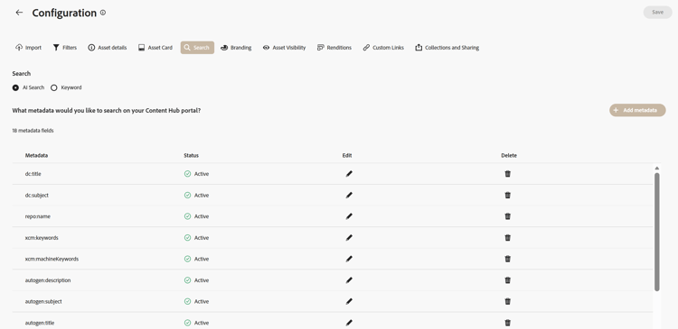Click the Save button

[658, 12]
